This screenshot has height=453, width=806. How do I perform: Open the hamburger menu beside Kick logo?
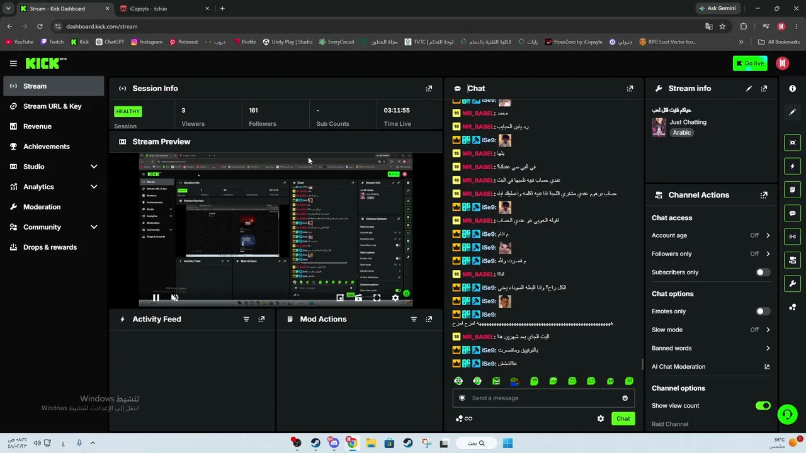coord(13,63)
